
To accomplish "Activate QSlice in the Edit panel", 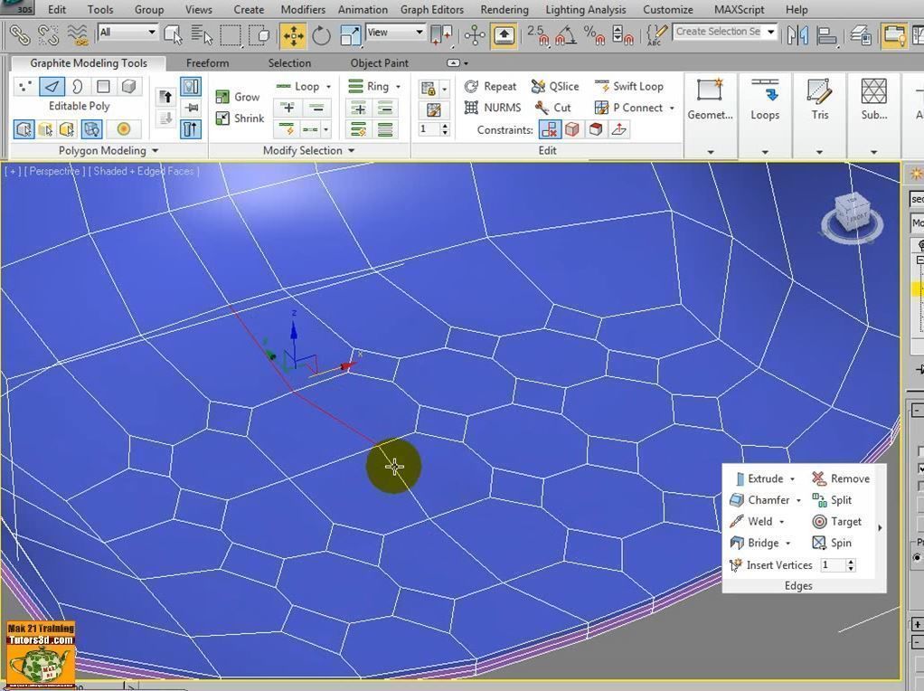I will pos(555,87).
